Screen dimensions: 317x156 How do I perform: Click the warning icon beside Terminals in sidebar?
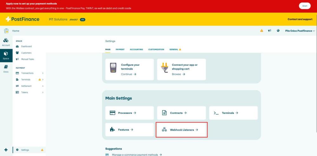click(40, 80)
